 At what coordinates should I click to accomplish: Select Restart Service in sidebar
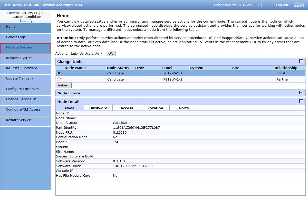26,121
